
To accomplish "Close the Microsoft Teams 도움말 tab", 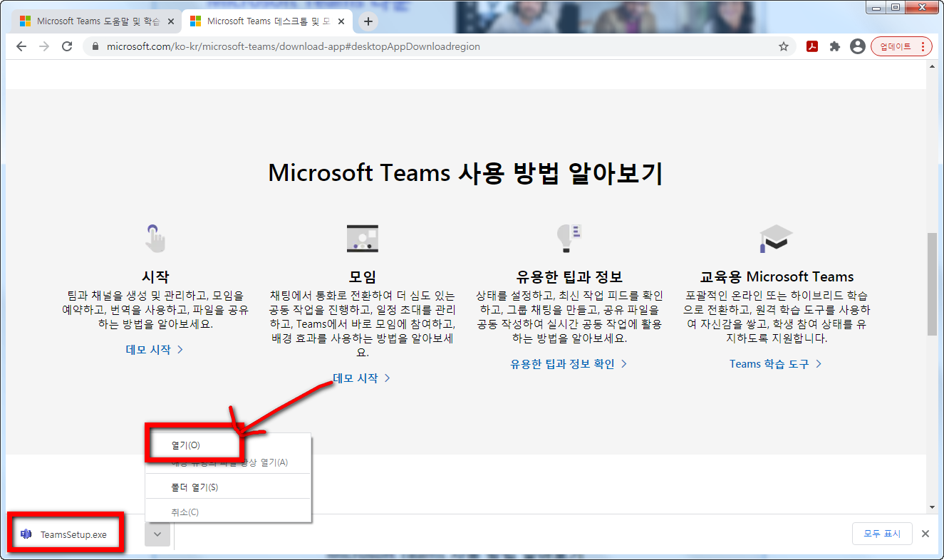I will click(170, 21).
